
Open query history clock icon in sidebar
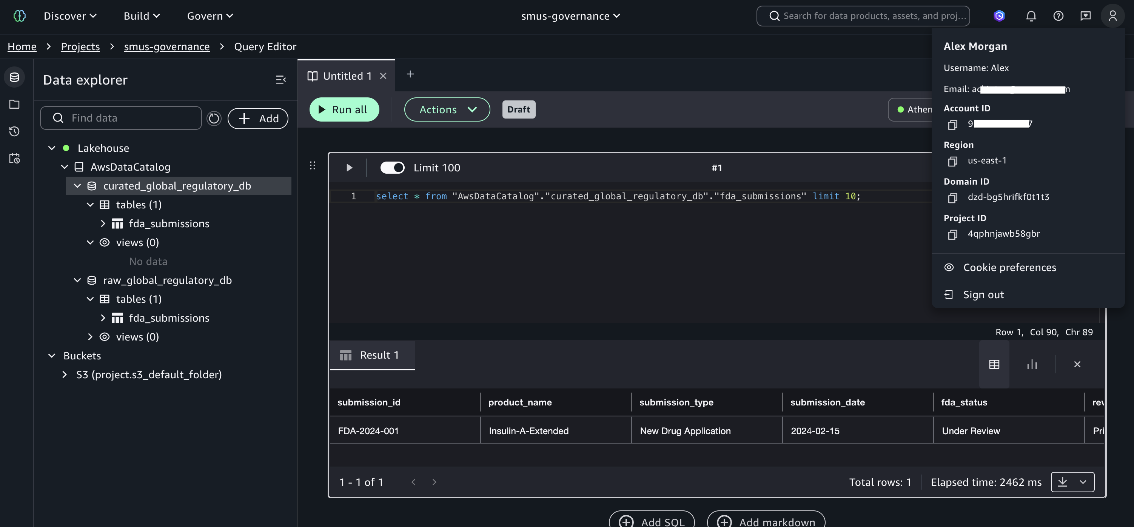(14, 131)
